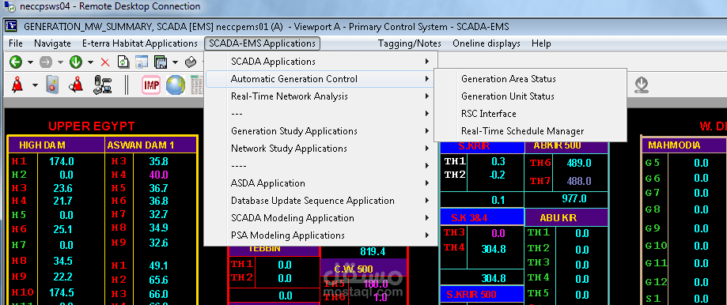Click the green Back arrow icon
The width and height of the screenshot is (727, 305).
(x=16, y=62)
